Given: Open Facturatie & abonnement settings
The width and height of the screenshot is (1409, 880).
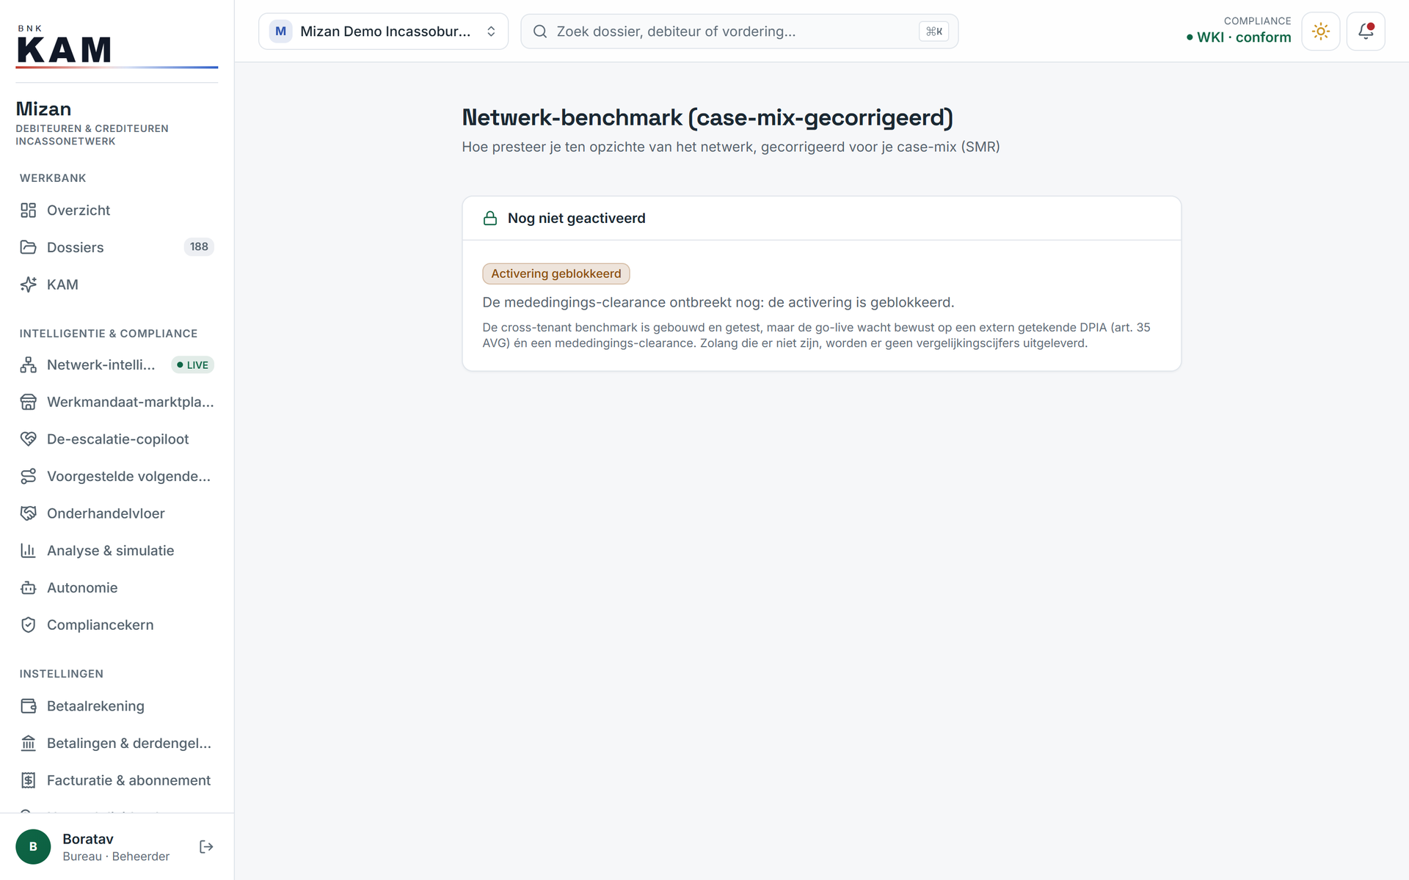Looking at the screenshot, I should (117, 780).
